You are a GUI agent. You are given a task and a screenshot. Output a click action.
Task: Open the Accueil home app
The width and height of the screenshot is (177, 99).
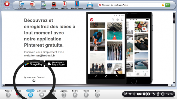8,94
